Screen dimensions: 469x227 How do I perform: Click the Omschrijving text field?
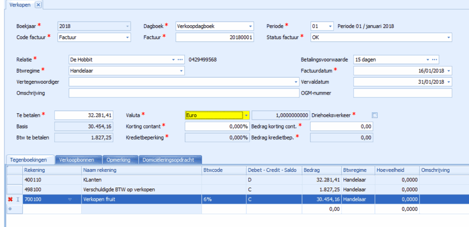[x=183, y=93]
